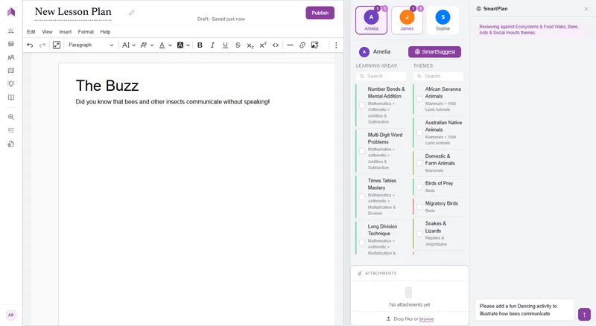Check Multi-Digit Word Problems learning area
Screen dimensions: 596x326
tap(362, 151)
